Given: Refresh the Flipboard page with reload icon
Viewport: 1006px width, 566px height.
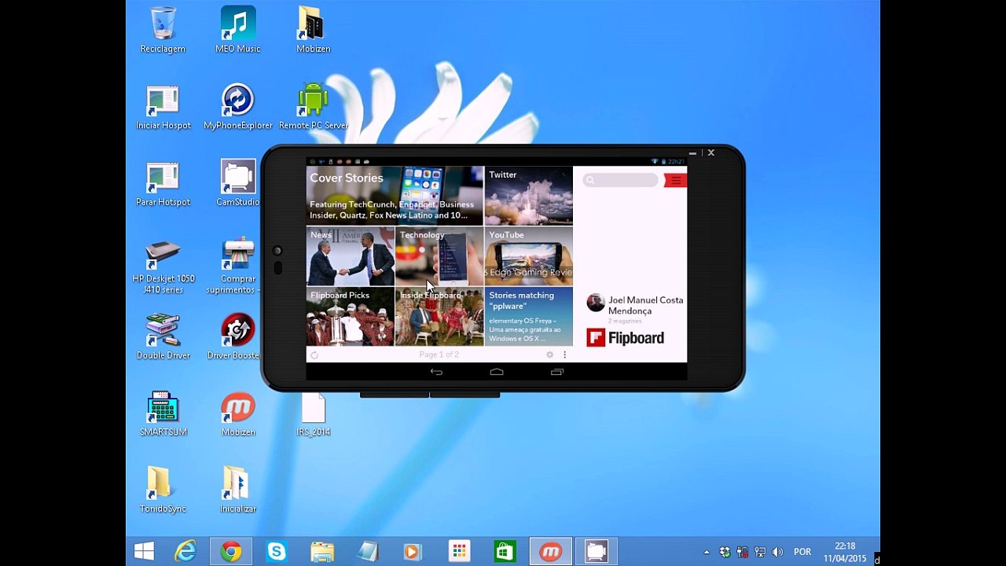Looking at the screenshot, I should coord(314,355).
